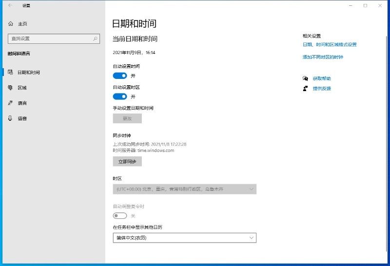Click the 更改 button

point(127,118)
